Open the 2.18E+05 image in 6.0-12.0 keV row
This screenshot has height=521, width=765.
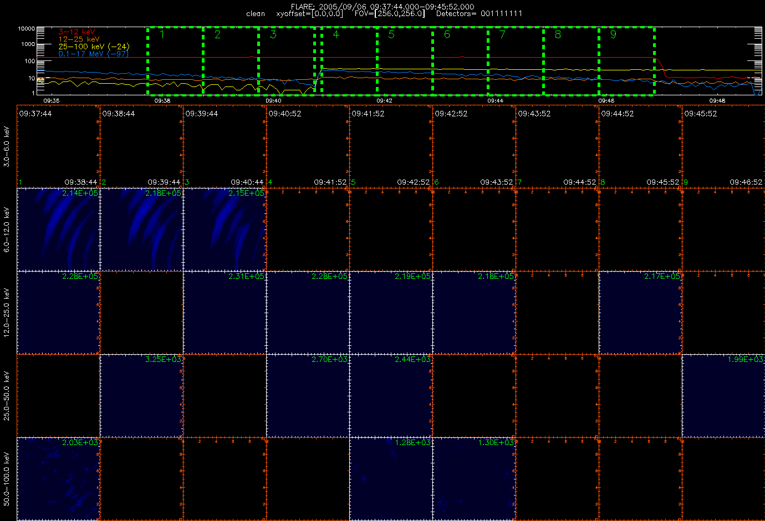coord(141,229)
